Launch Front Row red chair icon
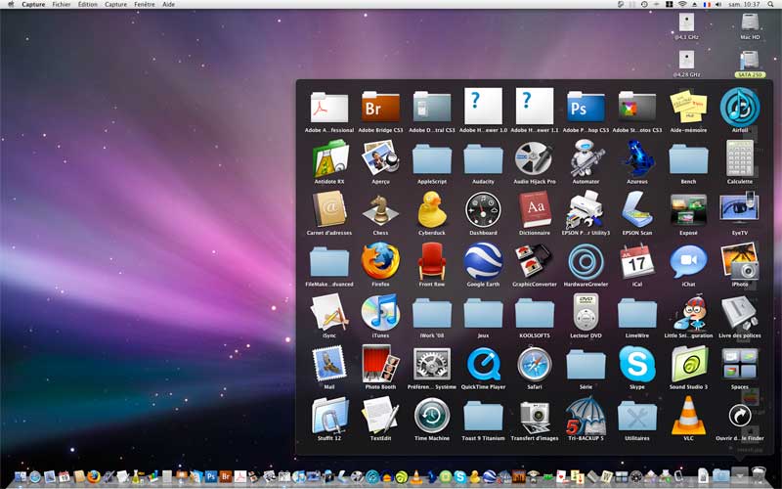This screenshot has width=782, height=489. coord(432,261)
